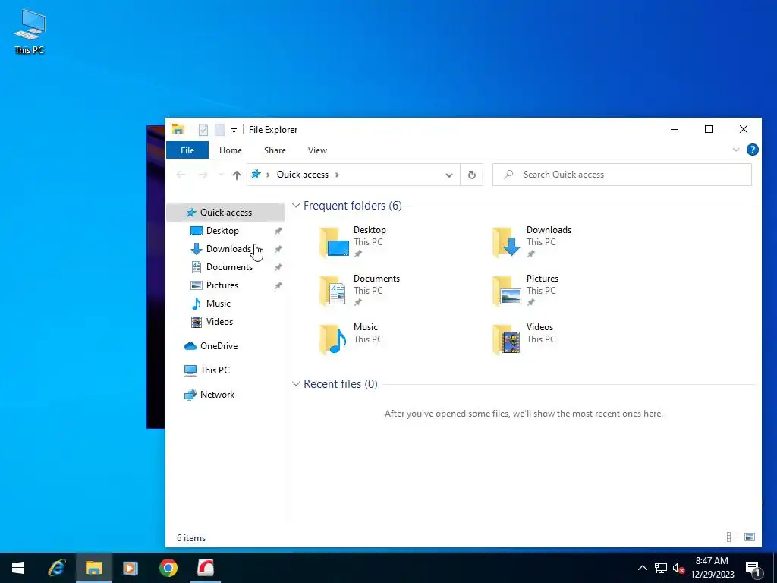The image size is (777, 583).
Task: Open Videos in the navigation pane
Action: pyautogui.click(x=219, y=322)
